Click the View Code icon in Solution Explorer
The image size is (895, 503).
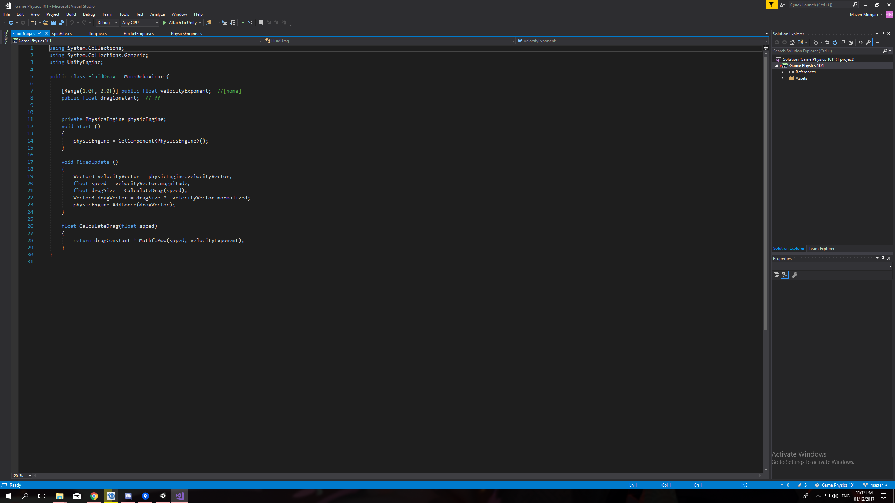click(x=861, y=42)
